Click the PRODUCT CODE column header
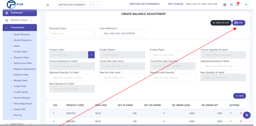 (75, 105)
